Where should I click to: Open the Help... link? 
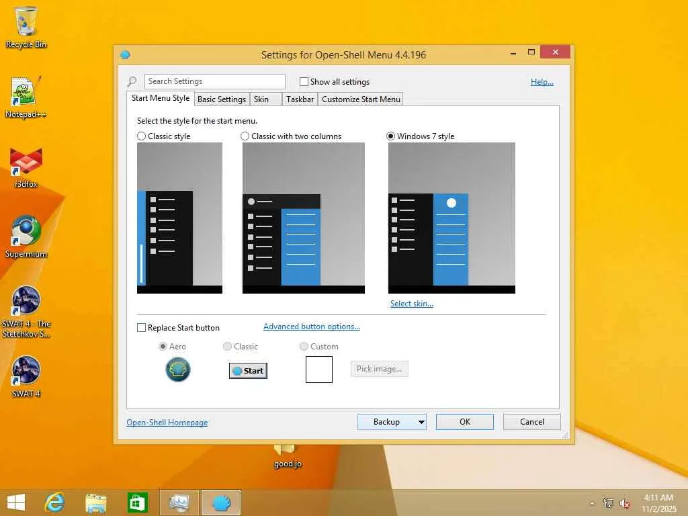tap(542, 81)
